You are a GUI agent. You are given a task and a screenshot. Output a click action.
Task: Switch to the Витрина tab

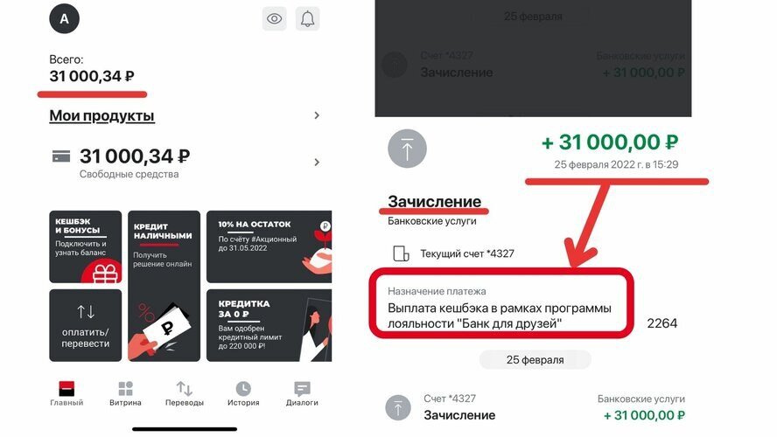point(125,393)
